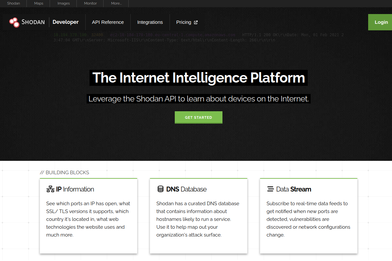Click the Data Stream lines icon

[270, 189]
